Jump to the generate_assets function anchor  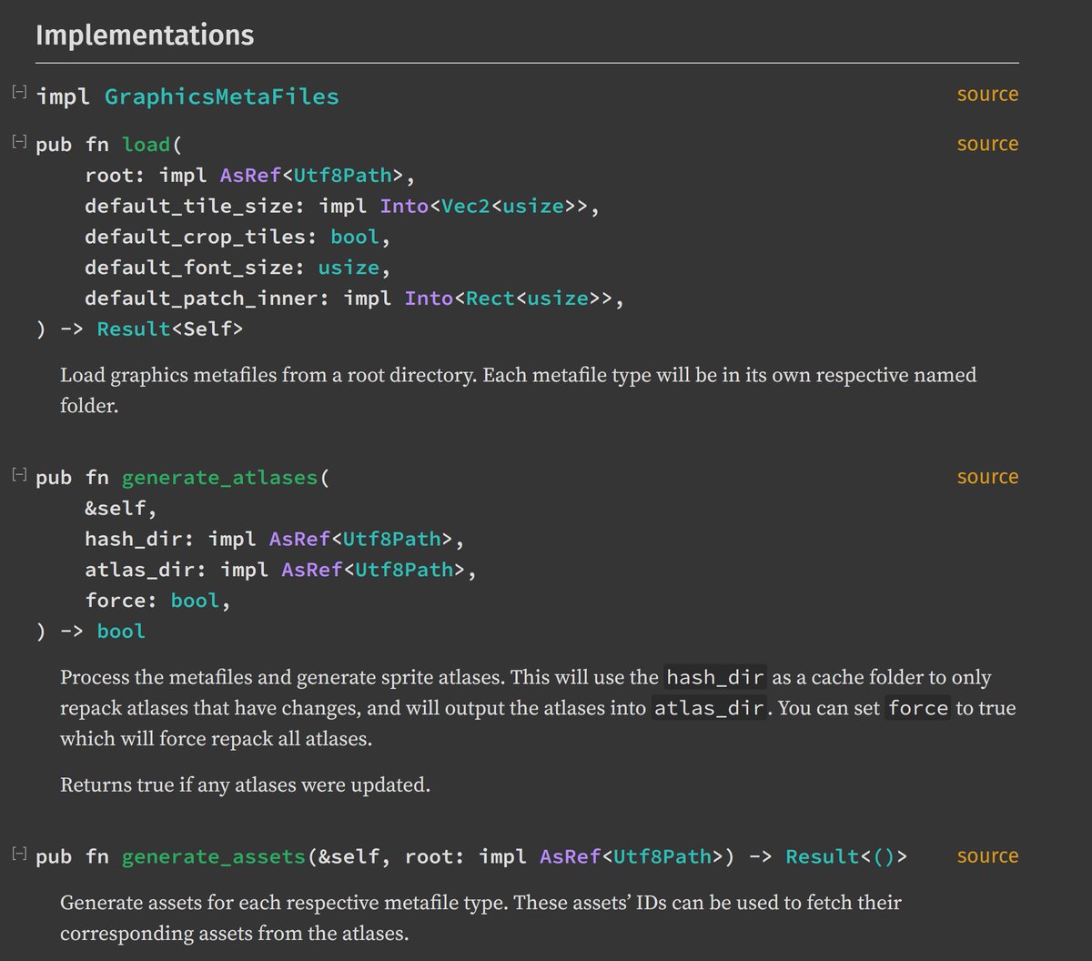[214, 856]
